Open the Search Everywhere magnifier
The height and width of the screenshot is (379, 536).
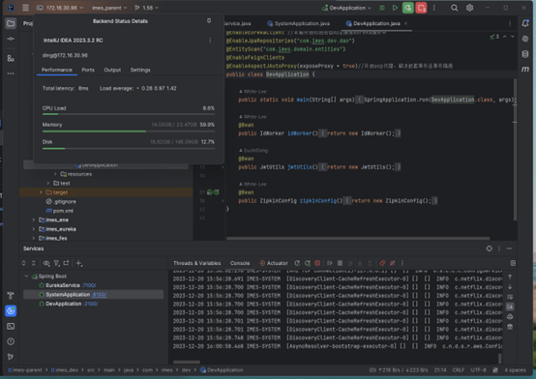pos(454,8)
